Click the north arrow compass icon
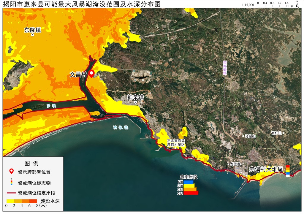This screenshot has width=304, height=214. [x=297, y=4]
